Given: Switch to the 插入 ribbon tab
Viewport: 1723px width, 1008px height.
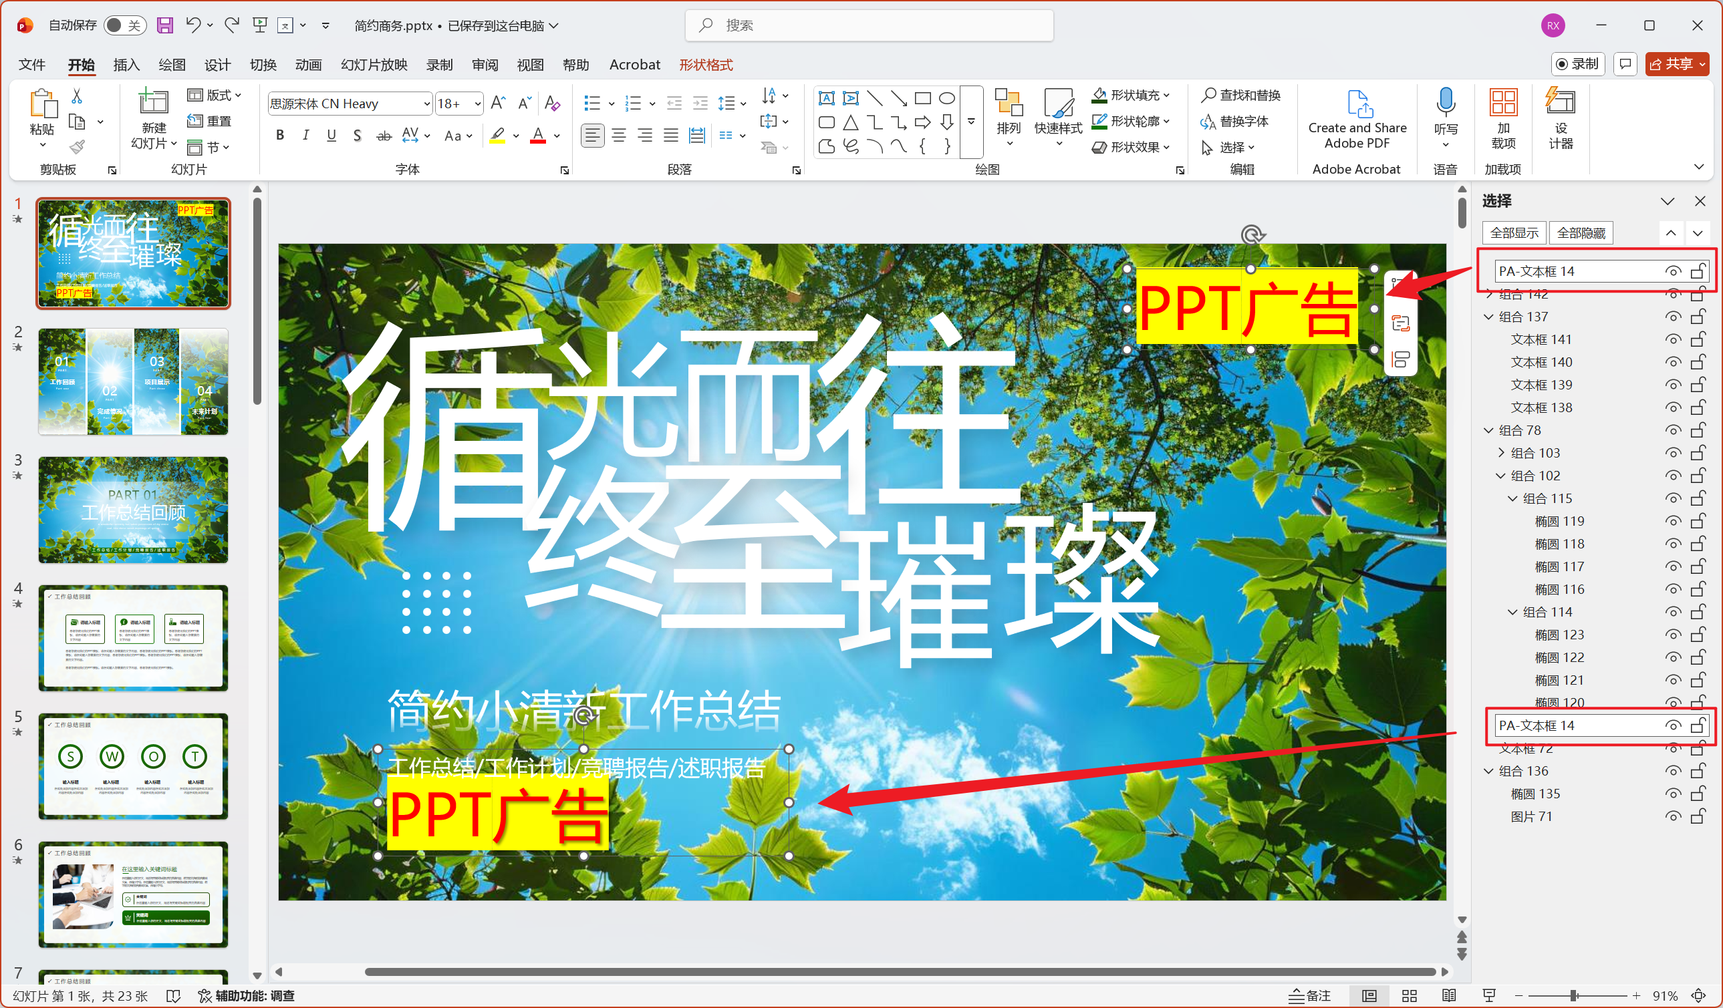Looking at the screenshot, I should (126, 64).
